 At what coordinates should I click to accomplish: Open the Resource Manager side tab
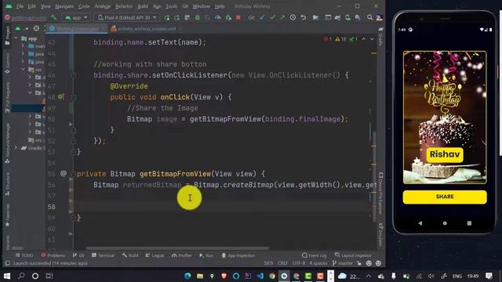(7, 143)
